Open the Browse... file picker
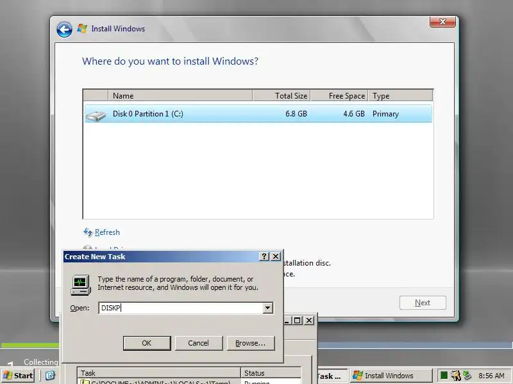 pos(251,343)
